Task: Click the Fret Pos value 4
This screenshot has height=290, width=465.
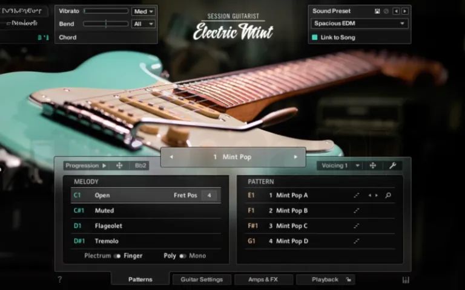Action: (x=209, y=195)
